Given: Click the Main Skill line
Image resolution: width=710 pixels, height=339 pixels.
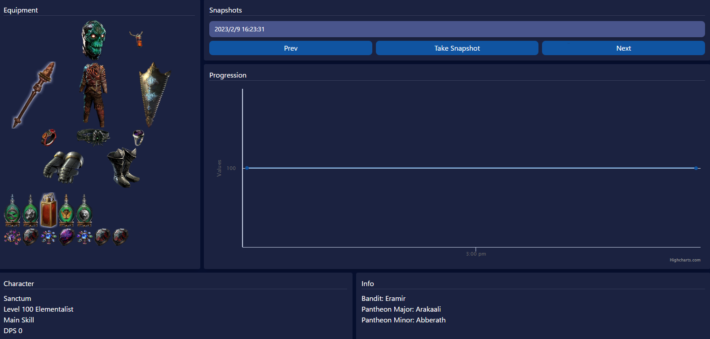Looking at the screenshot, I should pyautogui.click(x=19, y=320).
